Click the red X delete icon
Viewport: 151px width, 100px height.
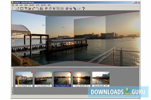pos(30,8)
